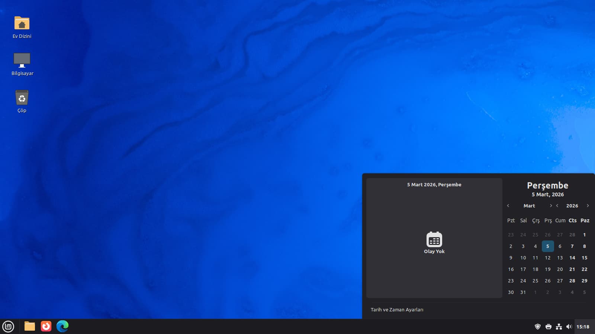Click the shield security tray icon
This screenshot has width=595, height=334.
pyautogui.click(x=537, y=327)
